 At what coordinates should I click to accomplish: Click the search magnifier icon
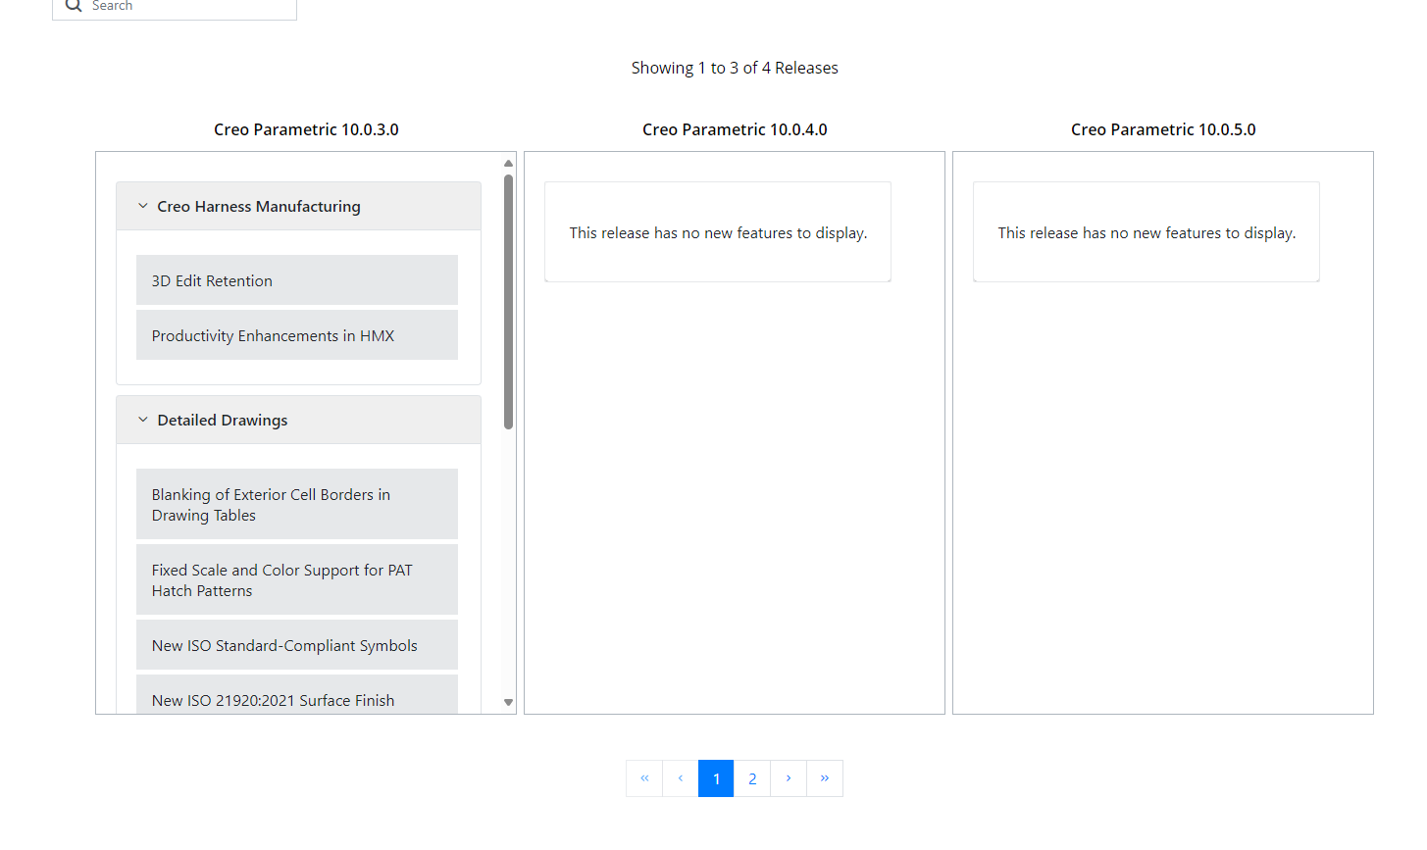73,6
